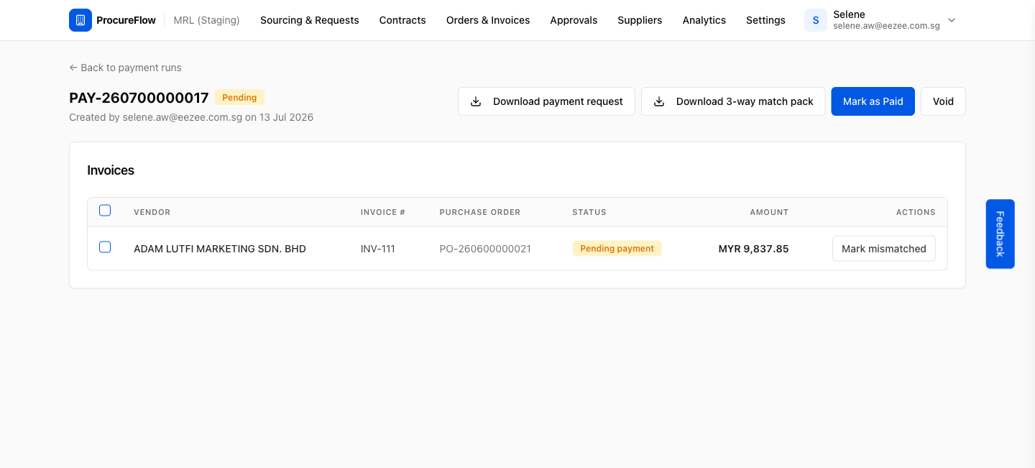Click purchase order PO-260600000021
This screenshot has height=468, width=1035.
(485, 249)
